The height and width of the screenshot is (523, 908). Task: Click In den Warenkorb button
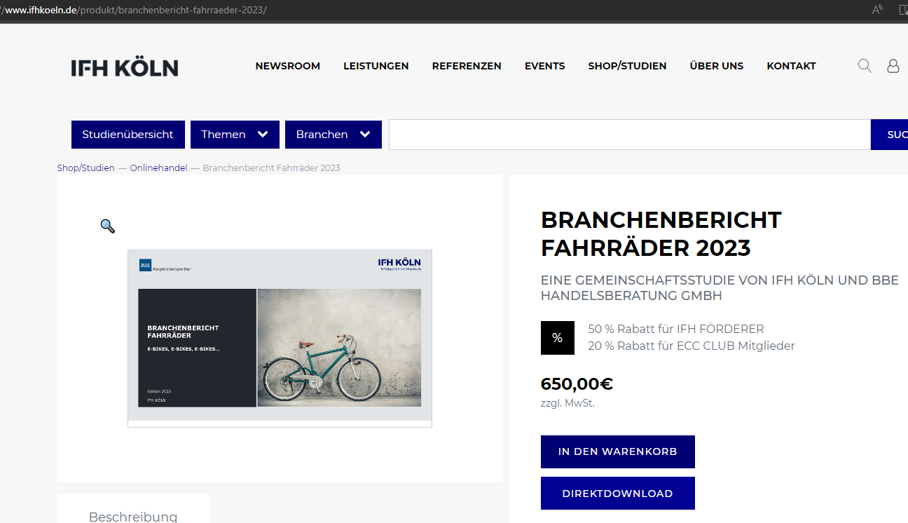click(618, 452)
